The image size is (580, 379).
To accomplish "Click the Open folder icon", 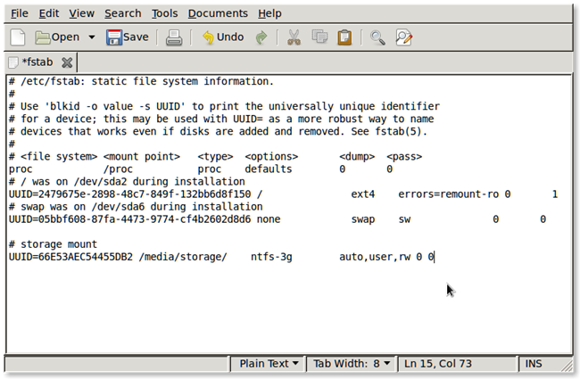I will pyautogui.click(x=43, y=37).
